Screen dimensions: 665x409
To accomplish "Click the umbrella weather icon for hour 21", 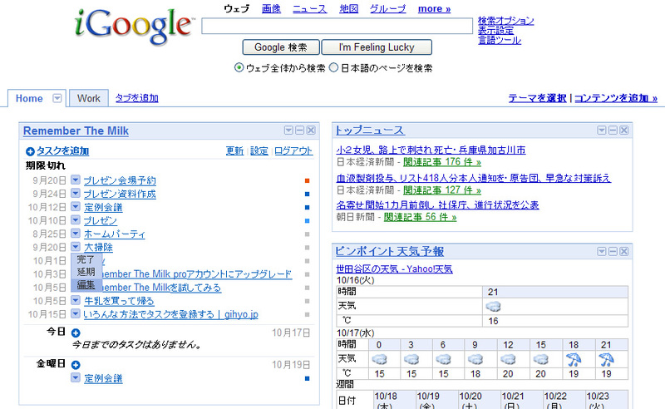I will pos(606,360).
